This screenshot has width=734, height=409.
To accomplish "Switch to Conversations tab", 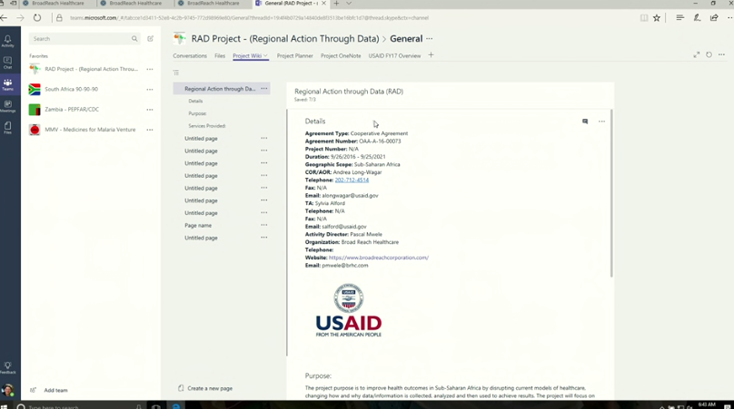I will coord(190,55).
